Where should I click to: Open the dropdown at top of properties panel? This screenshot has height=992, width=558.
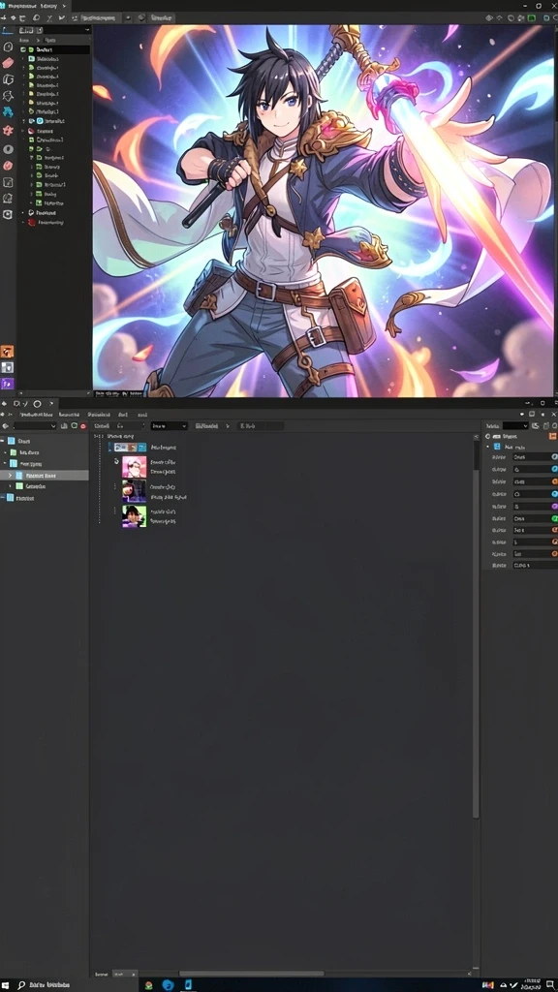[515, 426]
